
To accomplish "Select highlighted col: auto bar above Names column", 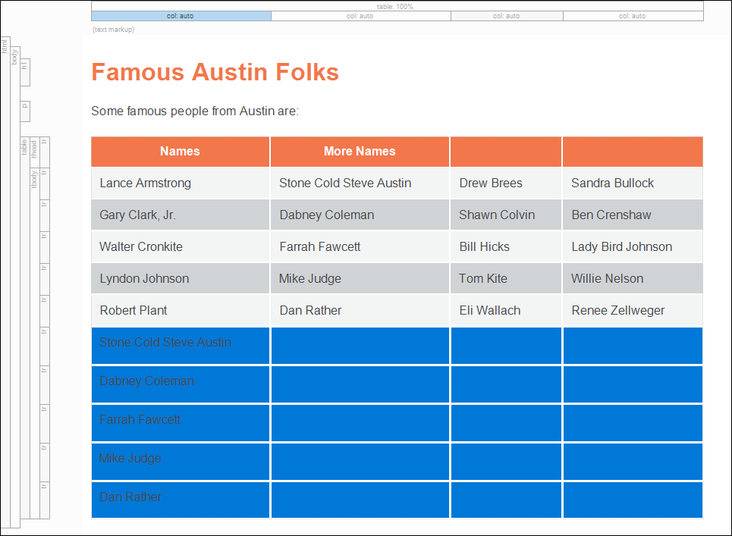I will [x=181, y=16].
